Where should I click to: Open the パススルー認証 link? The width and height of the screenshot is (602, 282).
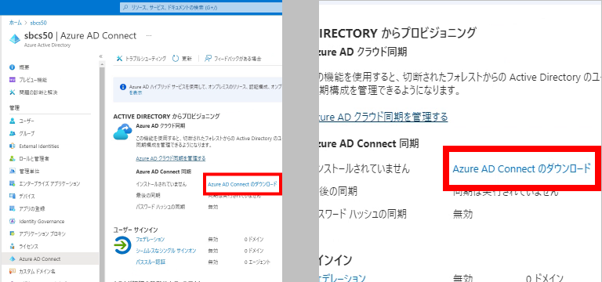tap(150, 262)
